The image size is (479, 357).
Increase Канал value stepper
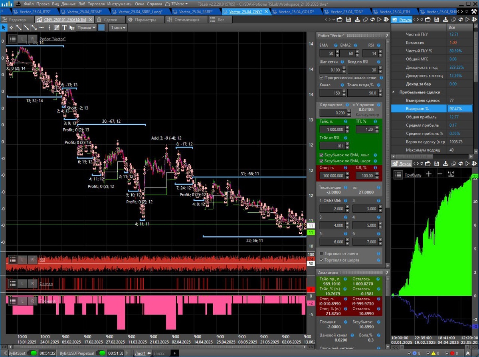click(344, 91)
